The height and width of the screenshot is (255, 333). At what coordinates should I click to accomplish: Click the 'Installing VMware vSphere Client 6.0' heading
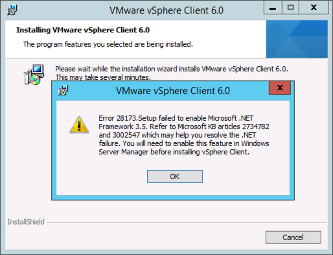(x=83, y=30)
